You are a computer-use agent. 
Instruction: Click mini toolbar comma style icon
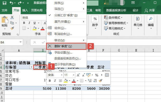click(102, 75)
